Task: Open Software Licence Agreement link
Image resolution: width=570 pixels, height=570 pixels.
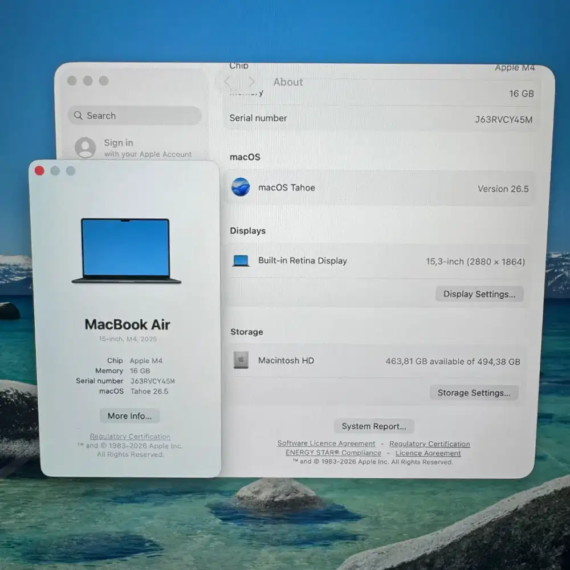Action: [x=326, y=443]
